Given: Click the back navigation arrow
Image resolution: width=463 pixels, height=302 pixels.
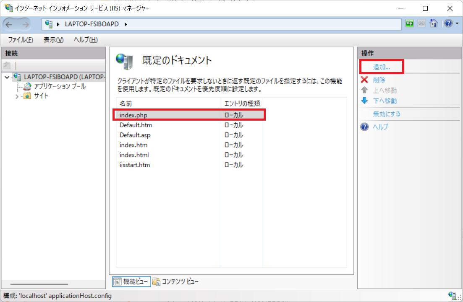Looking at the screenshot, I should pos(9,23).
